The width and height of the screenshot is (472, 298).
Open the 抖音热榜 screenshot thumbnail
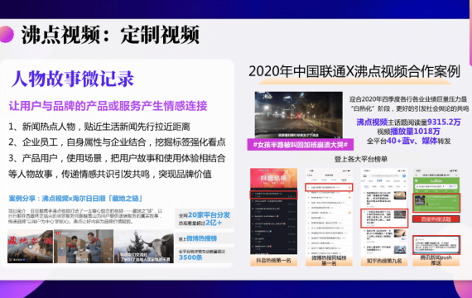tap(273, 211)
